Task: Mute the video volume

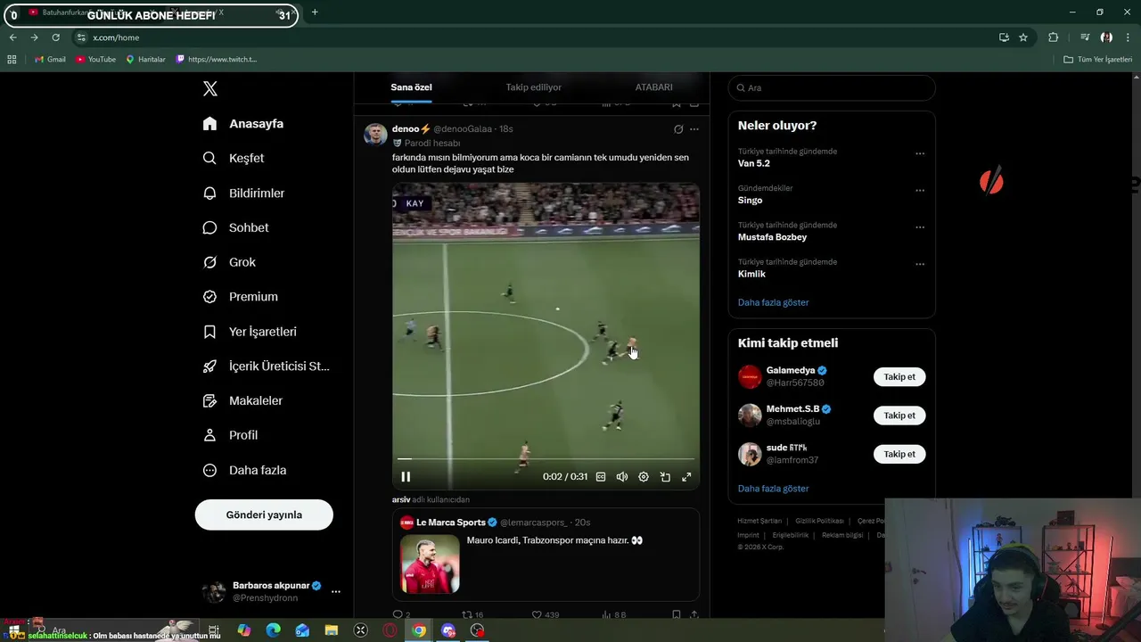Action: (x=622, y=477)
